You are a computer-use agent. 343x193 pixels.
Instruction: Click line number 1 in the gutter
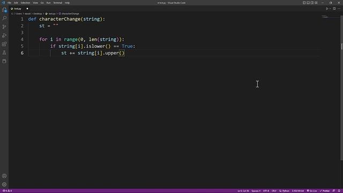pos(22,19)
